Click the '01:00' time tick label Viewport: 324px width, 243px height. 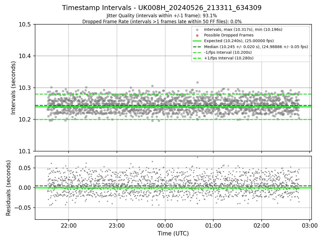click(213, 225)
